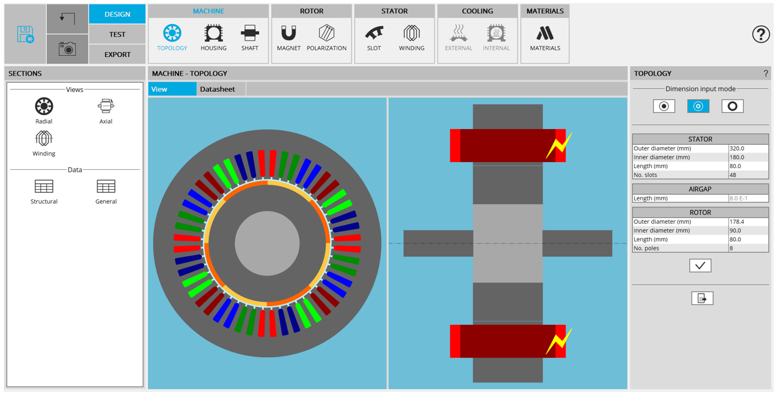This screenshot has width=776, height=395.
Task: Switch to the Datasheet tab
Action: click(x=218, y=89)
